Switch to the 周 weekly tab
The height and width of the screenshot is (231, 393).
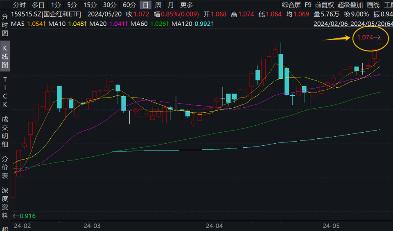pos(158,5)
